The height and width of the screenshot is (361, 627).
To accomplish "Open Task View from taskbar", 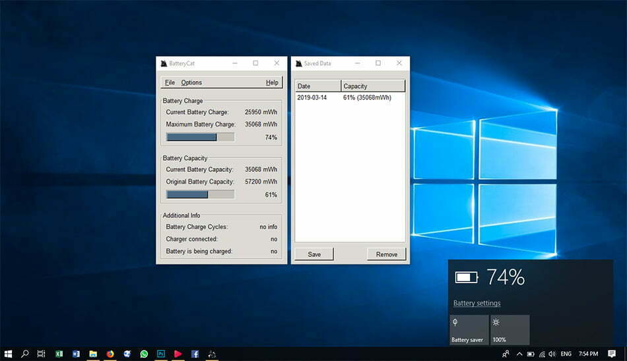I will click(x=41, y=354).
